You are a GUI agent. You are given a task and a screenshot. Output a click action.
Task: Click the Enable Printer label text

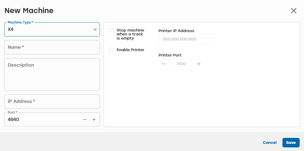point(130,50)
